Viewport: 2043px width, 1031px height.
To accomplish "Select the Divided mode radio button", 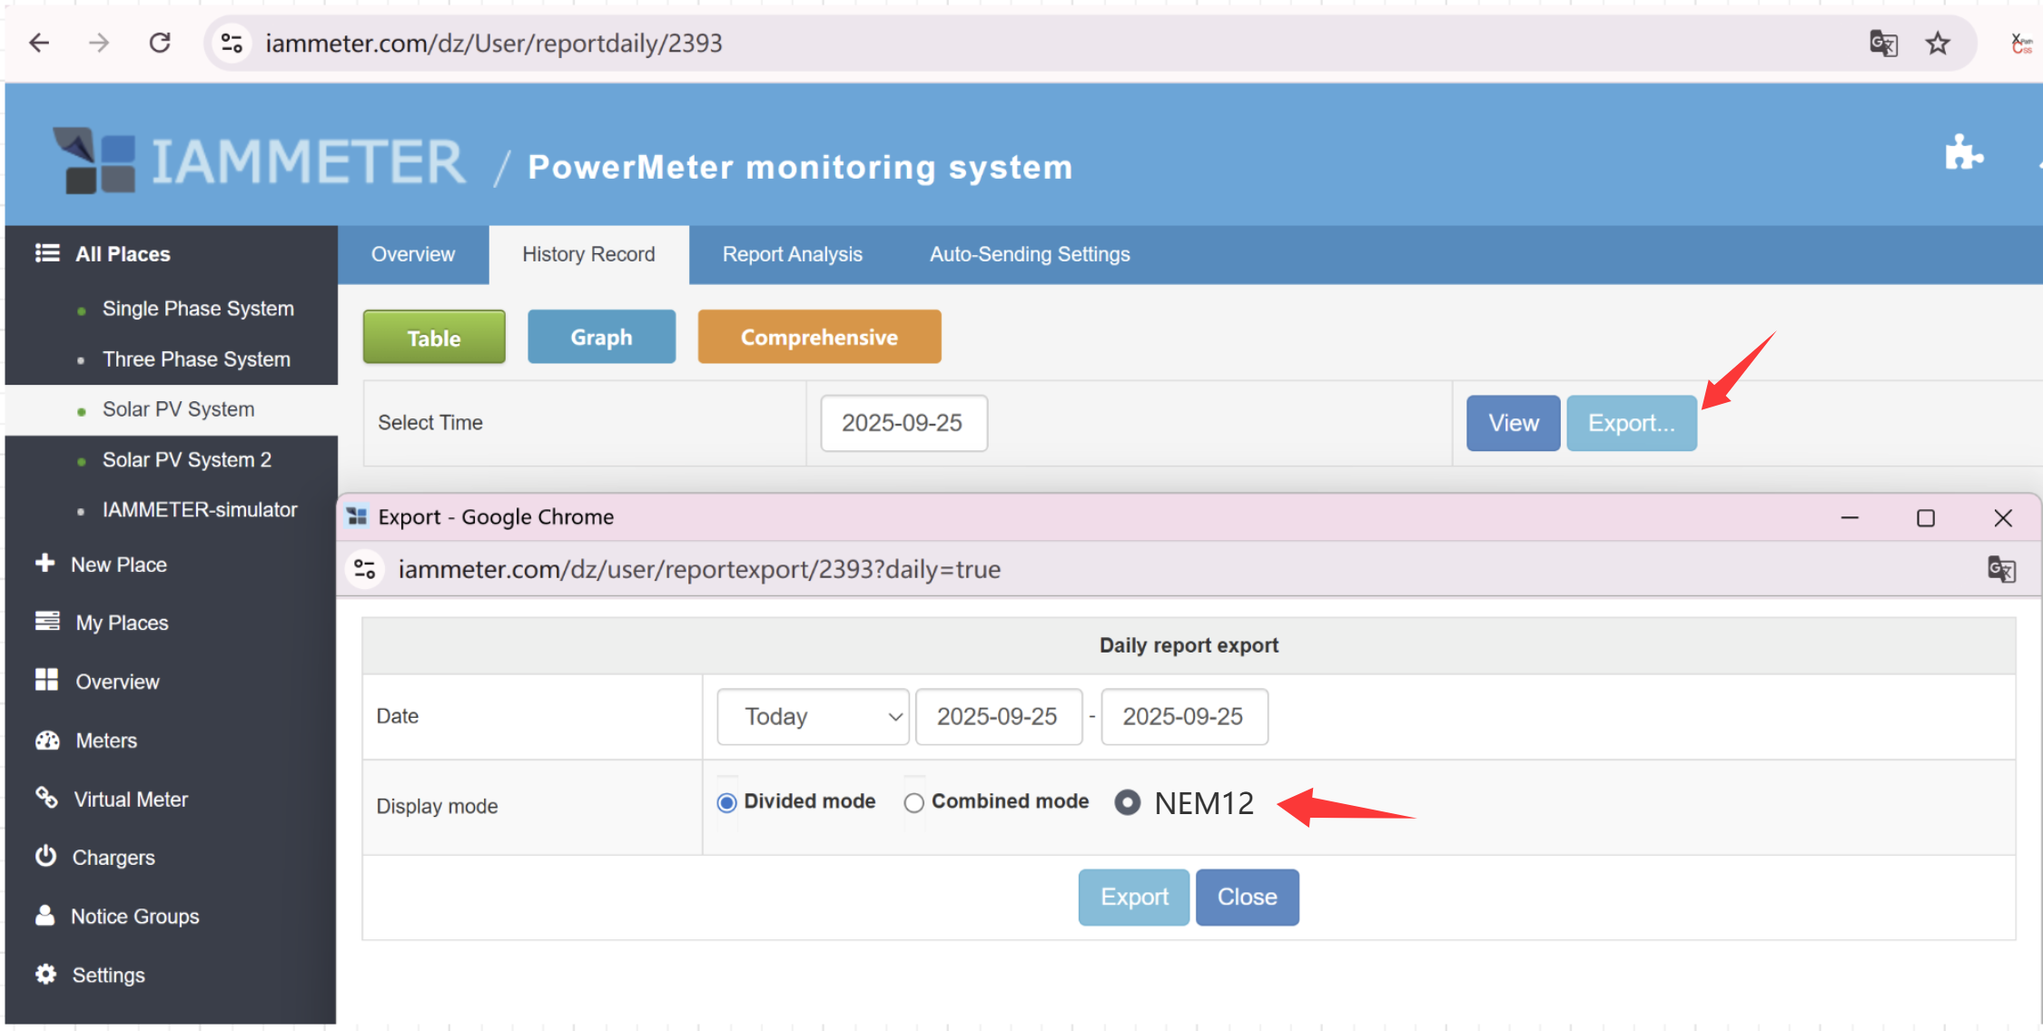I will (726, 803).
